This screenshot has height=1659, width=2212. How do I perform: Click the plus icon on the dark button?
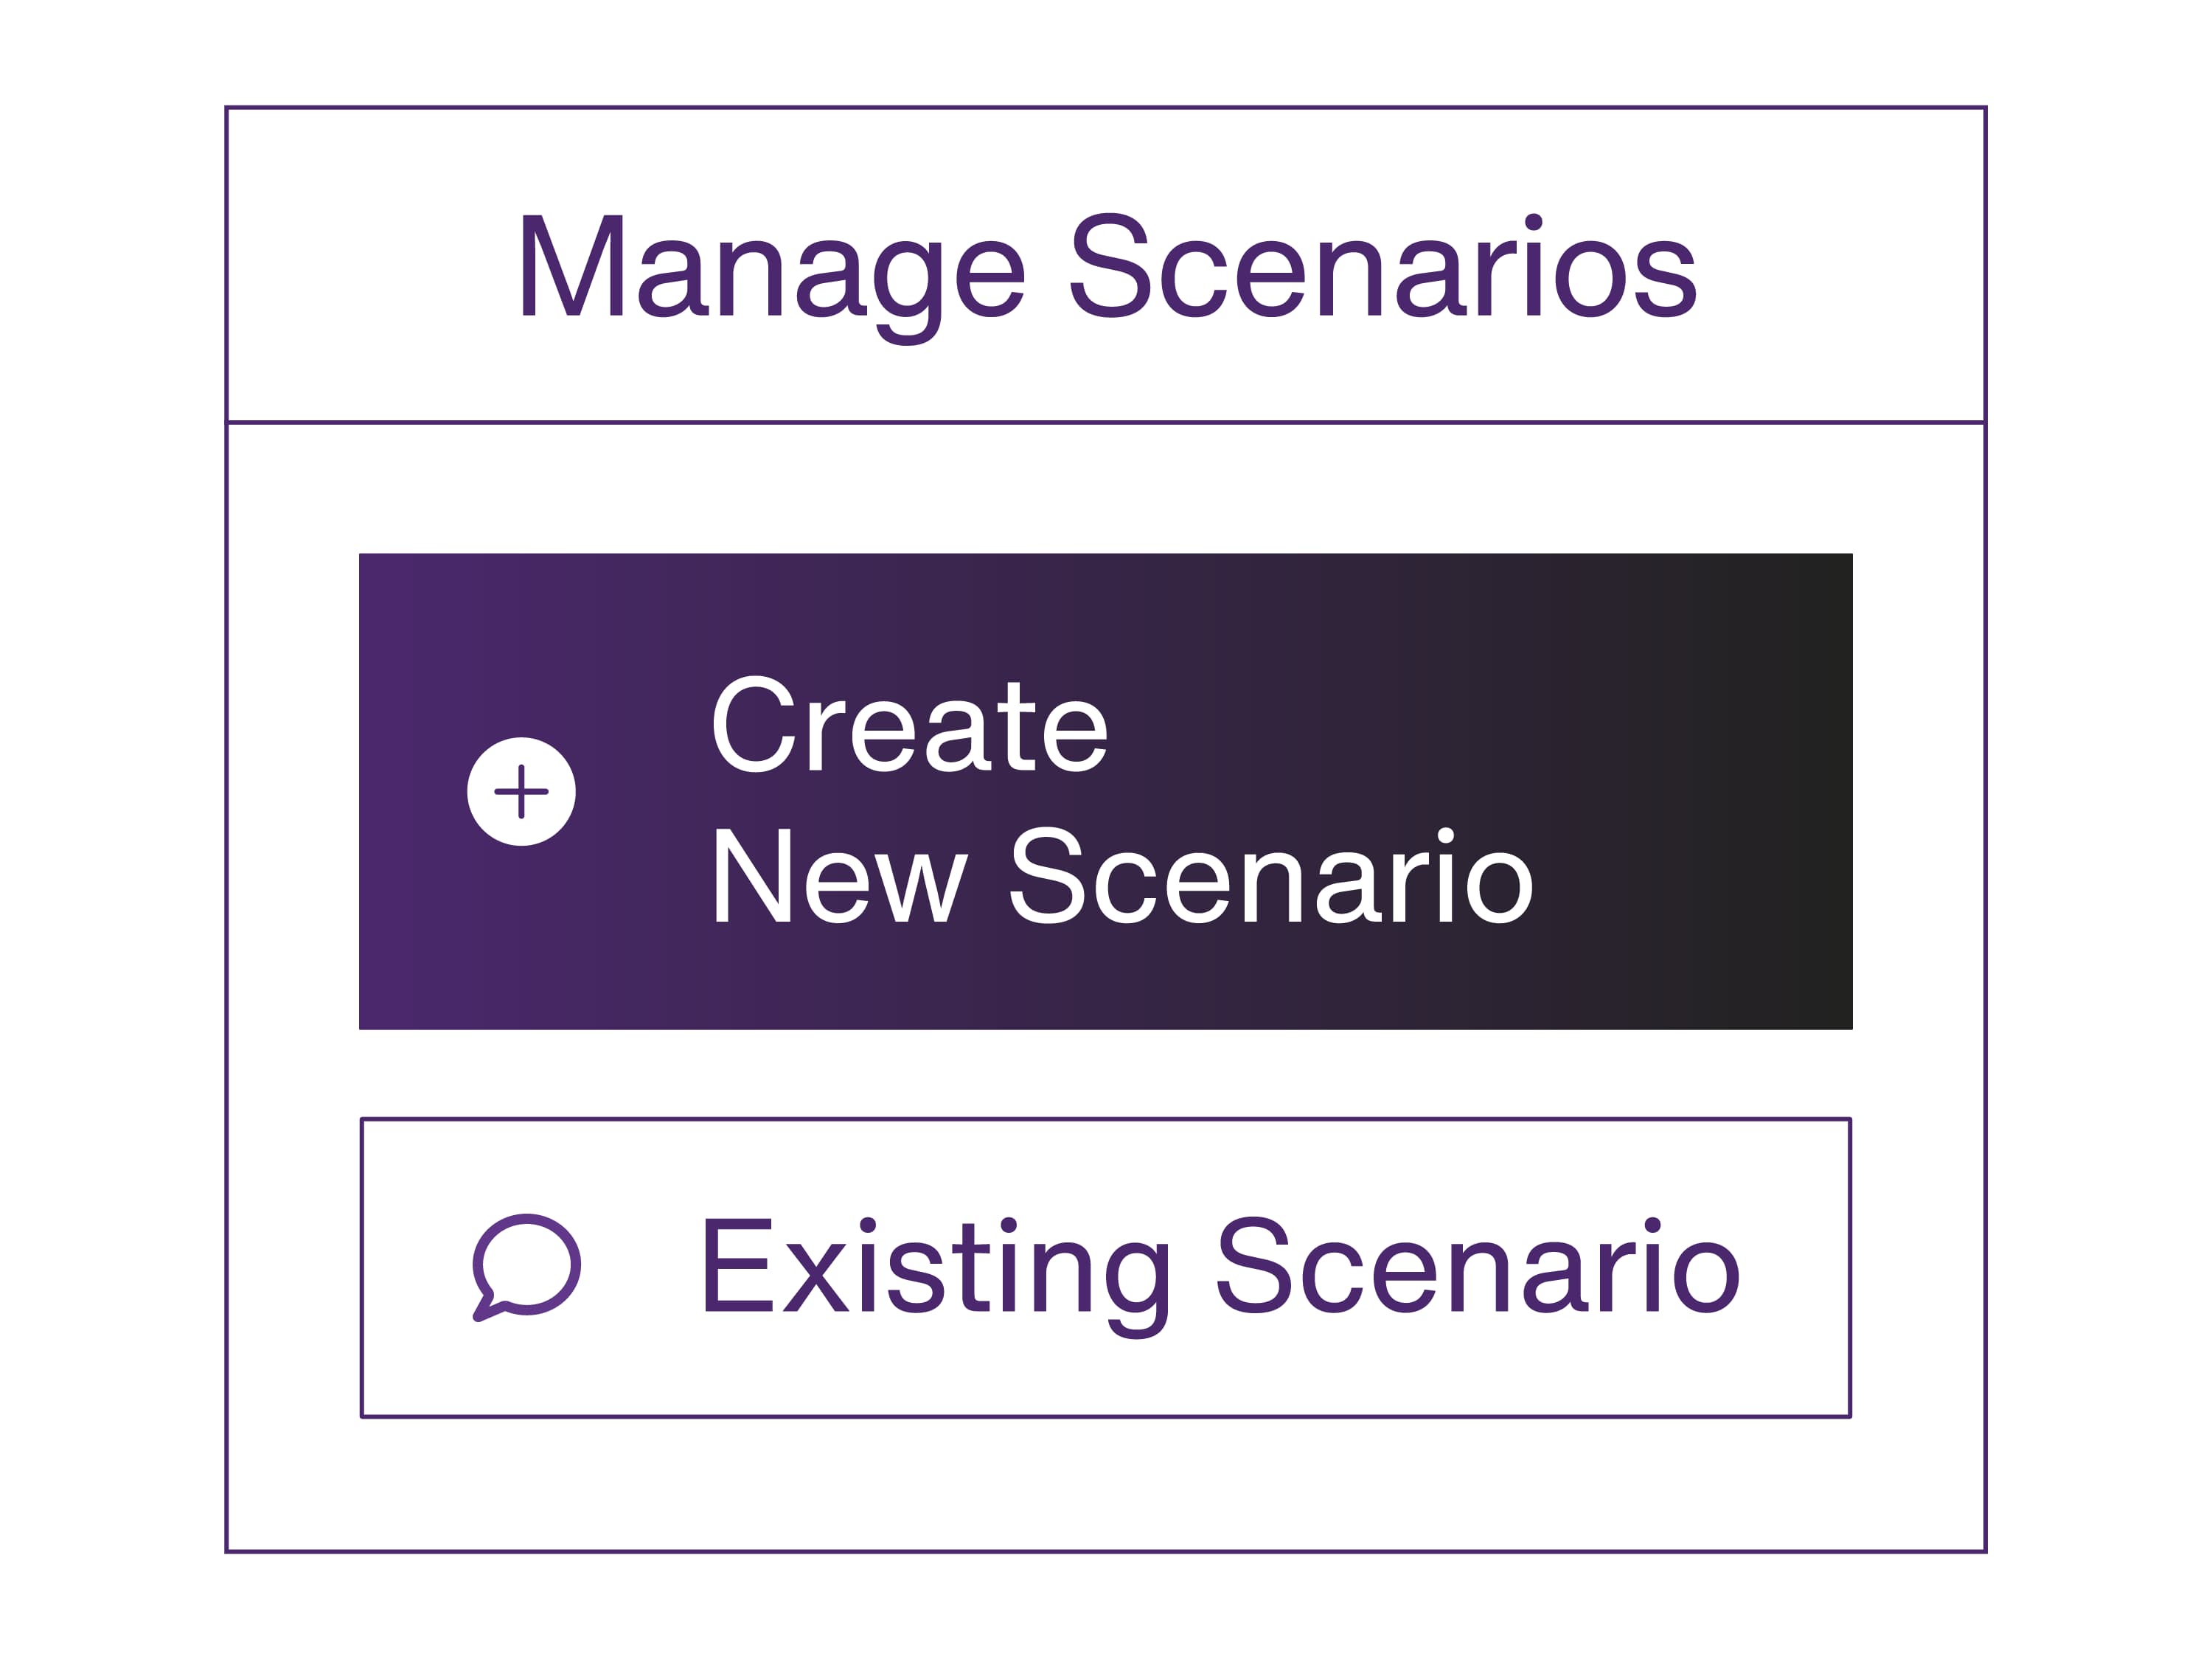[521, 791]
